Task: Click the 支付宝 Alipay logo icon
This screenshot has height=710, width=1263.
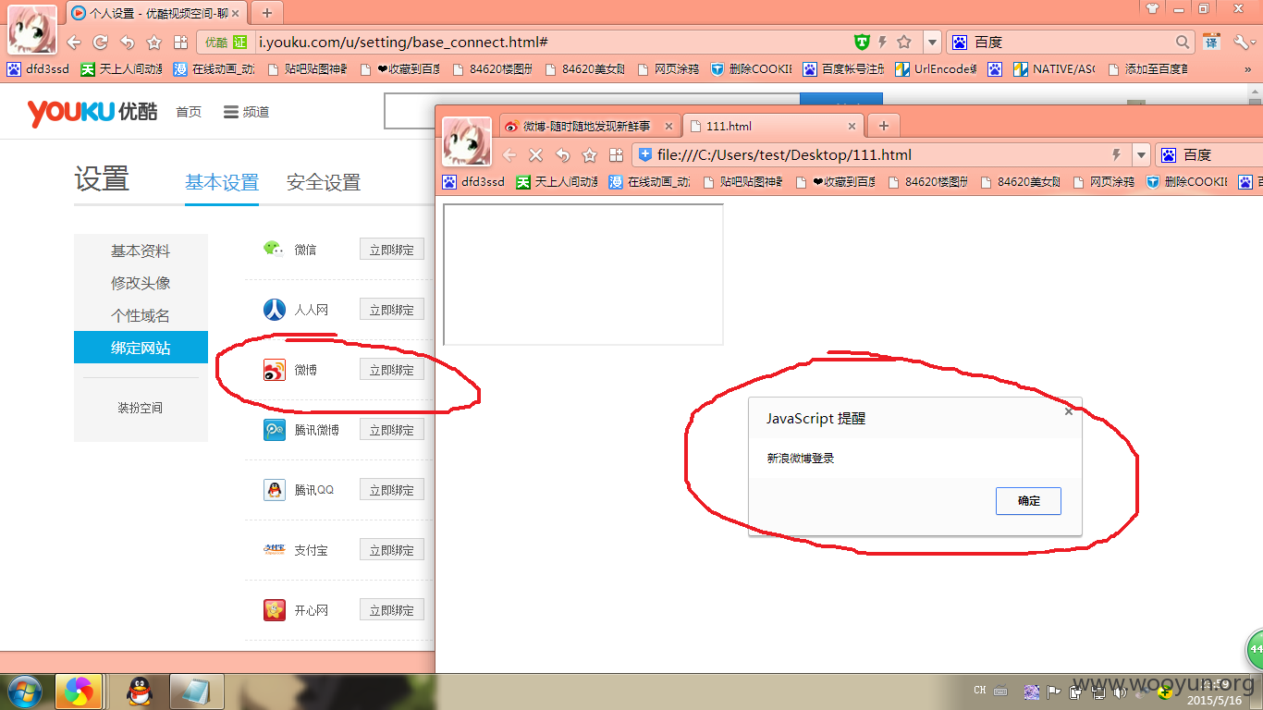Action: (x=275, y=550)
